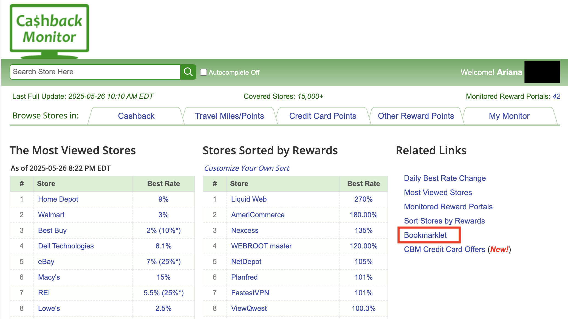This screenshot has width=568, height=319.
Task: Select the Other Reward Points tab
Action: coord(416,116)
